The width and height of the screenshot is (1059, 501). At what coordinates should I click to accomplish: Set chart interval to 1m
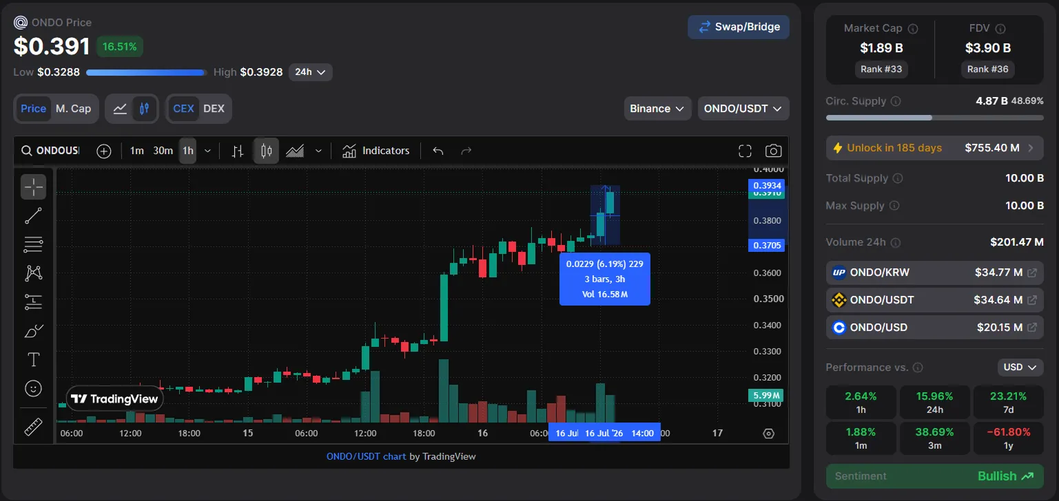pos(137,151)
